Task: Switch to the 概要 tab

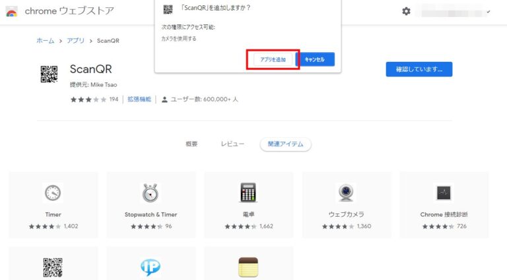Action: (x=191, y=144)
